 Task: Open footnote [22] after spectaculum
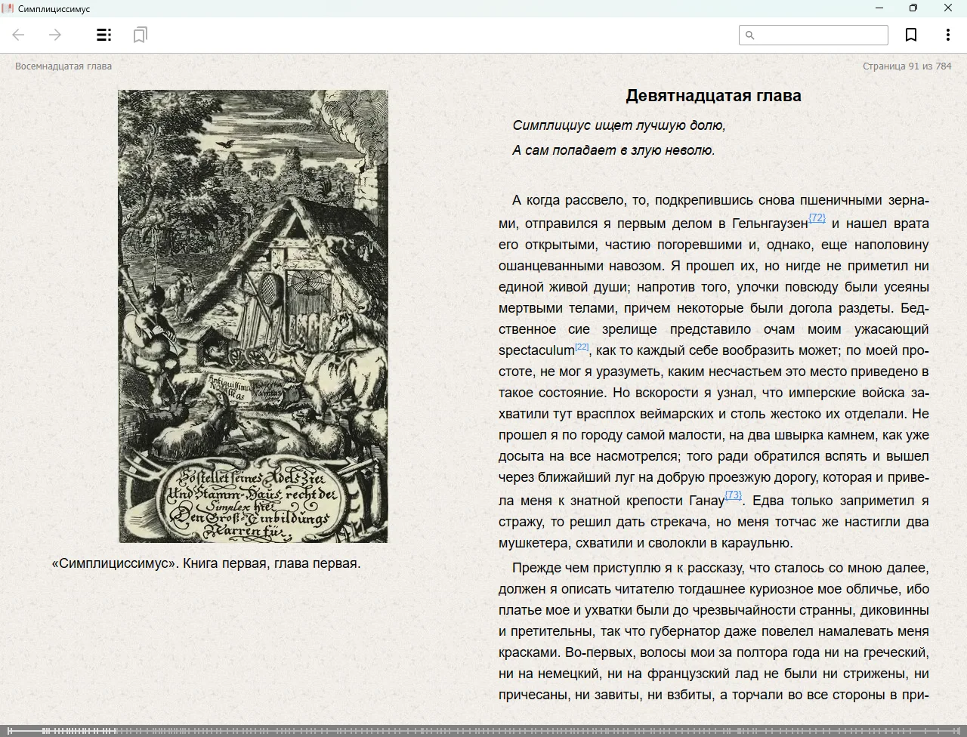point(582,347)
